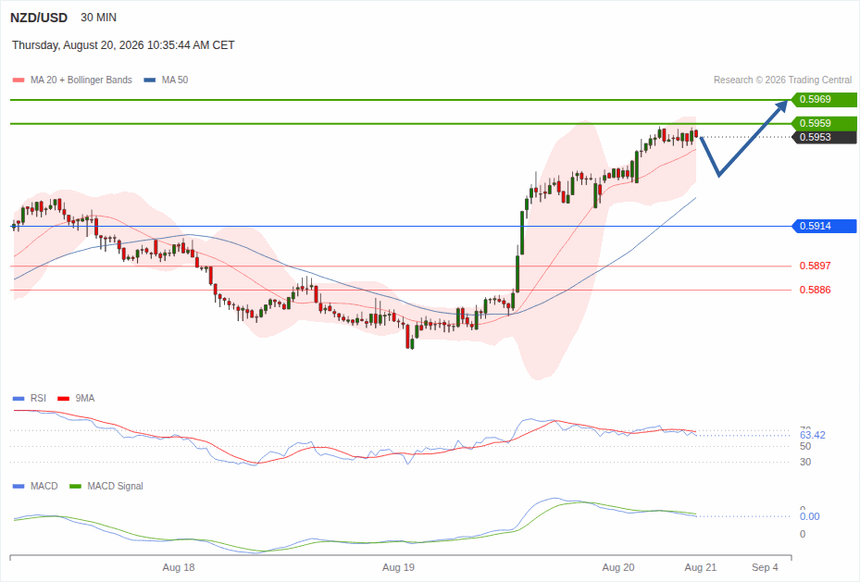Click the chart date and time text
Viewport: 860px width, 582px height.
[x=123, y=45]
